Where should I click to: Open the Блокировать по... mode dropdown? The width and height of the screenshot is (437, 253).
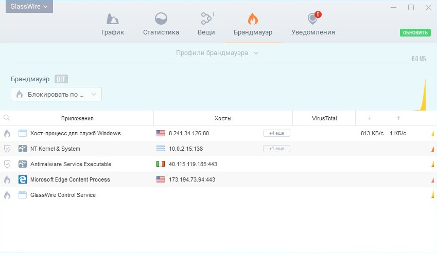[x=56, y=95]
